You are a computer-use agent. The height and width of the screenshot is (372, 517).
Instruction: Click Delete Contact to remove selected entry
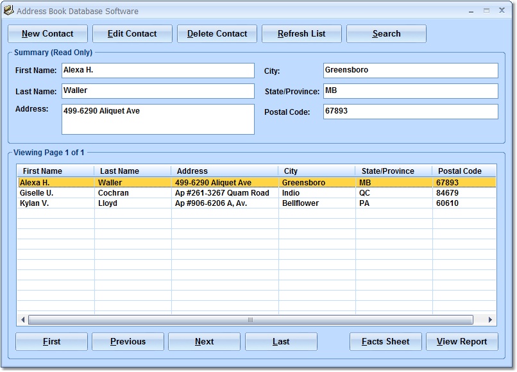218,33
